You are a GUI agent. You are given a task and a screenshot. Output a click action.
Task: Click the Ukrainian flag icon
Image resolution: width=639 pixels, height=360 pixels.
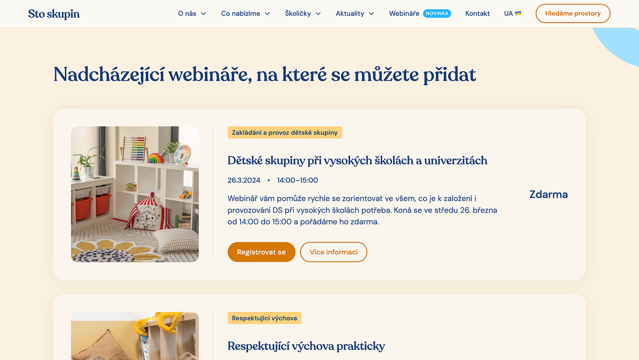pos(518,13)
